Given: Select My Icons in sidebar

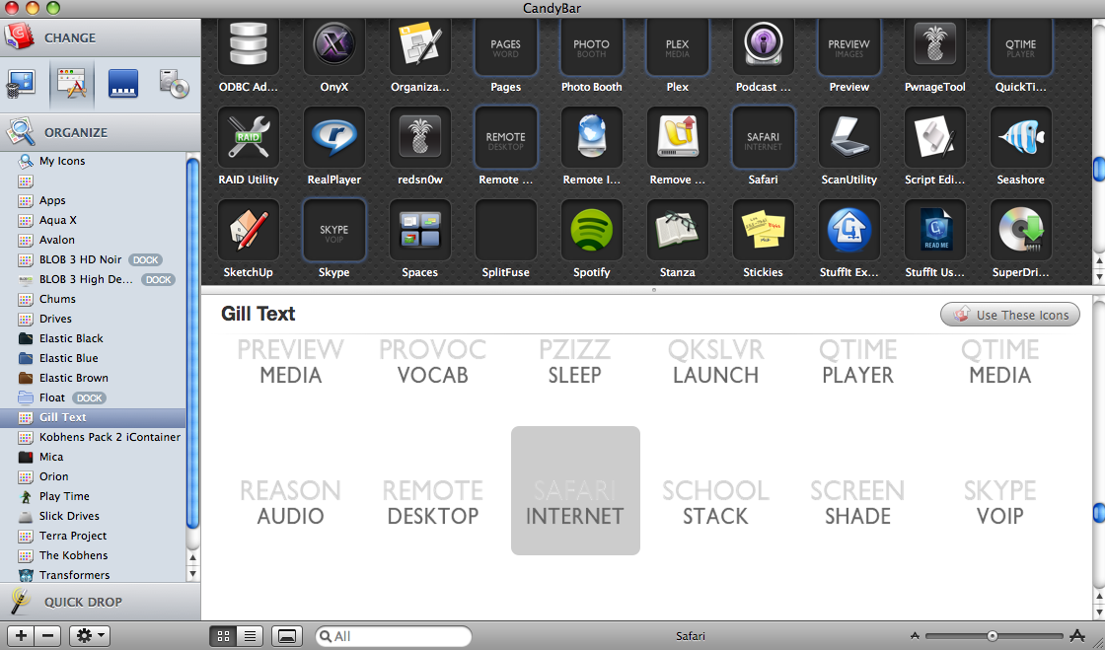Looking at the screenshot, I should [93, 161].
